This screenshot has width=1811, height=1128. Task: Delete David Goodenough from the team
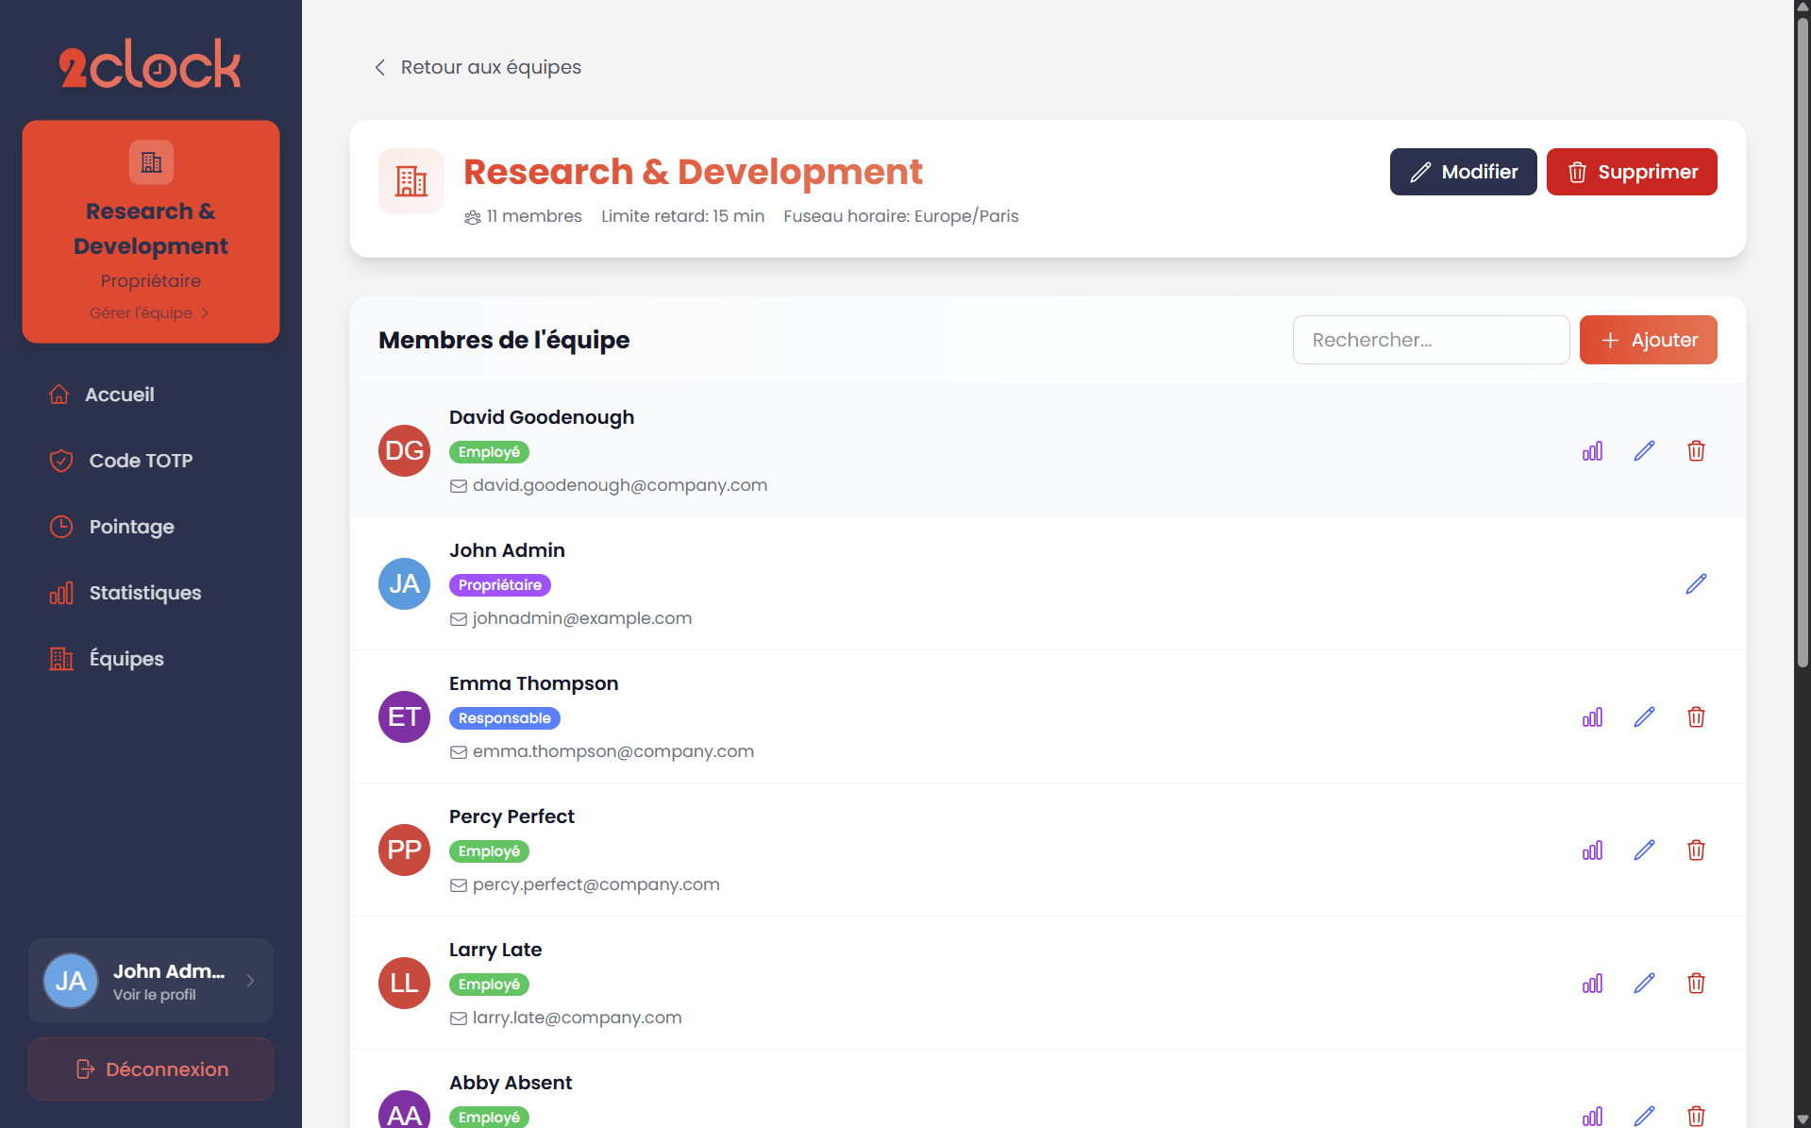1696,451
